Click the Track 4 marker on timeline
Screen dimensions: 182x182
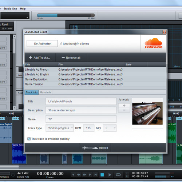click(16, 118)
